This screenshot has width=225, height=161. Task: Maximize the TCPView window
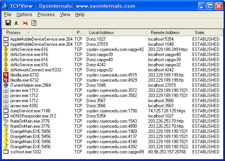click(x=210, y=6)
